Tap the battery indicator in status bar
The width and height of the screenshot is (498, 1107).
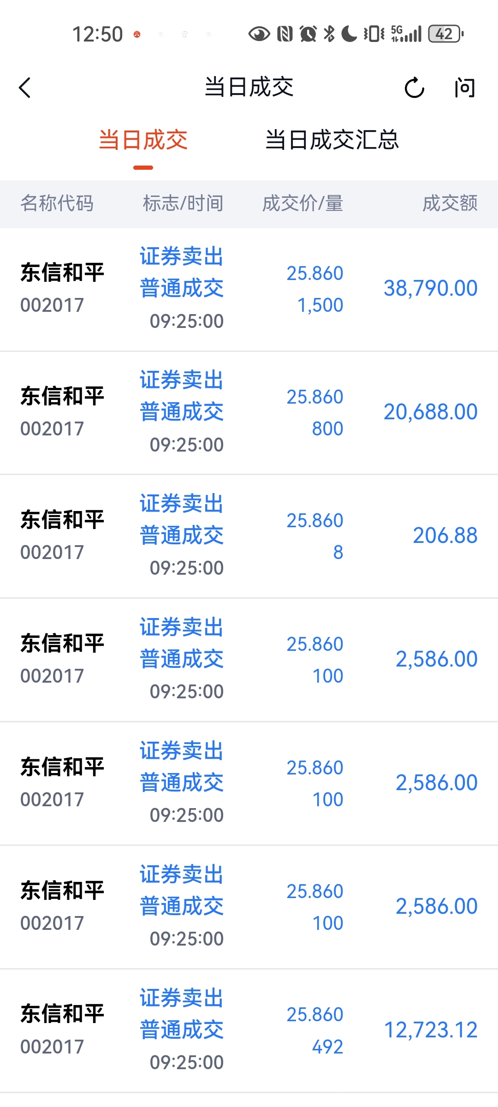pyautogui.click(x=445, y=34)
